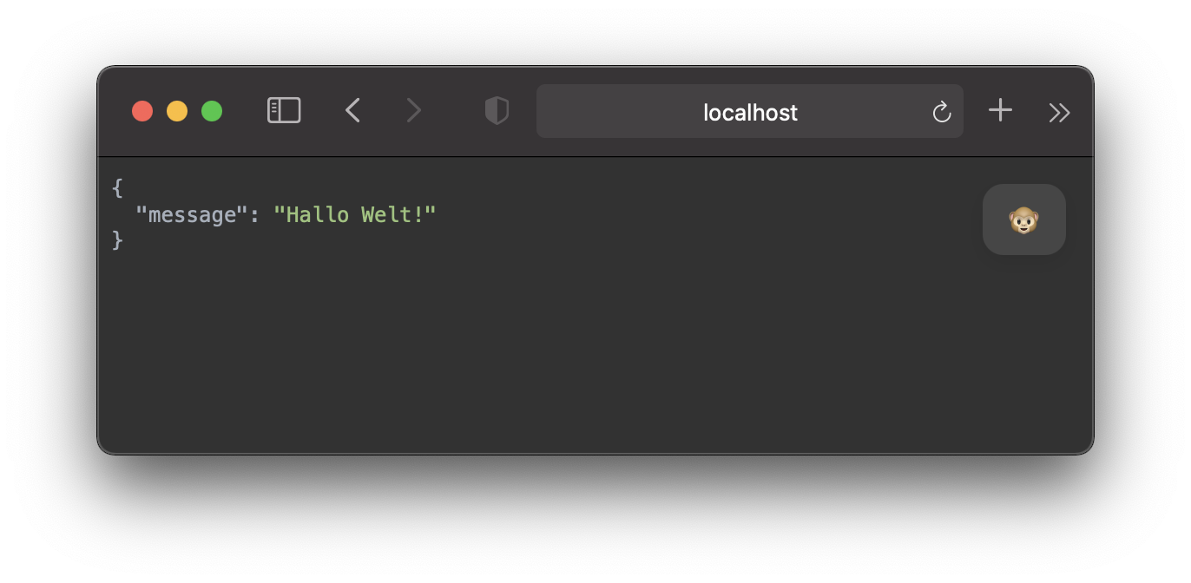Click the opening curly brace
1191x583 pixels.
click(x=118, y=188)
